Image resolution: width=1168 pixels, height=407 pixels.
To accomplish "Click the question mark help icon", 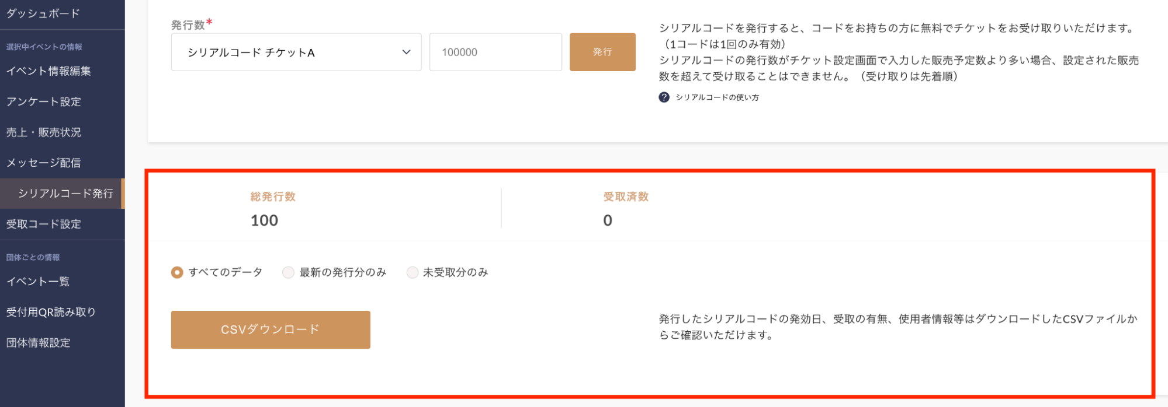I will (664, 97).
